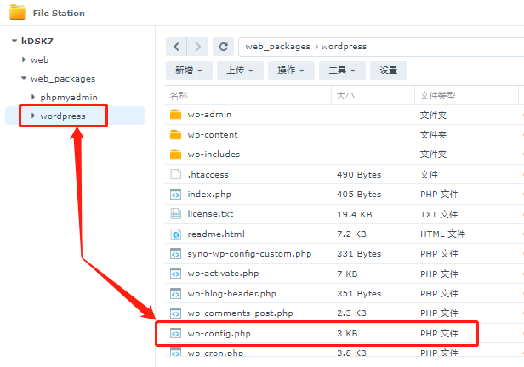Select kDSK7 in the folder tree

37,41
